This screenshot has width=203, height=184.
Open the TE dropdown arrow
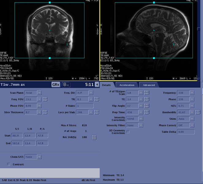141,99
